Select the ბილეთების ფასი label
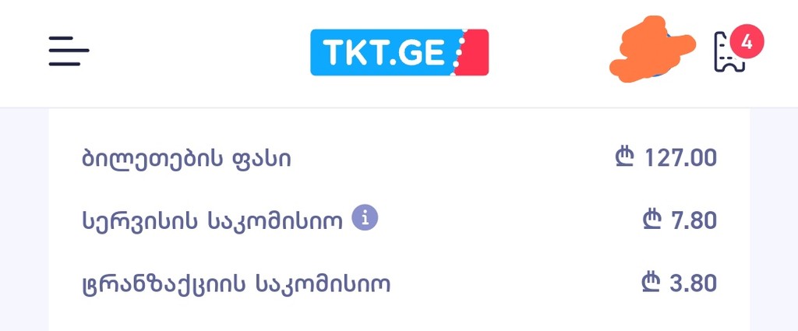This screenshot has height=331, width=798. tap(186, 159)
